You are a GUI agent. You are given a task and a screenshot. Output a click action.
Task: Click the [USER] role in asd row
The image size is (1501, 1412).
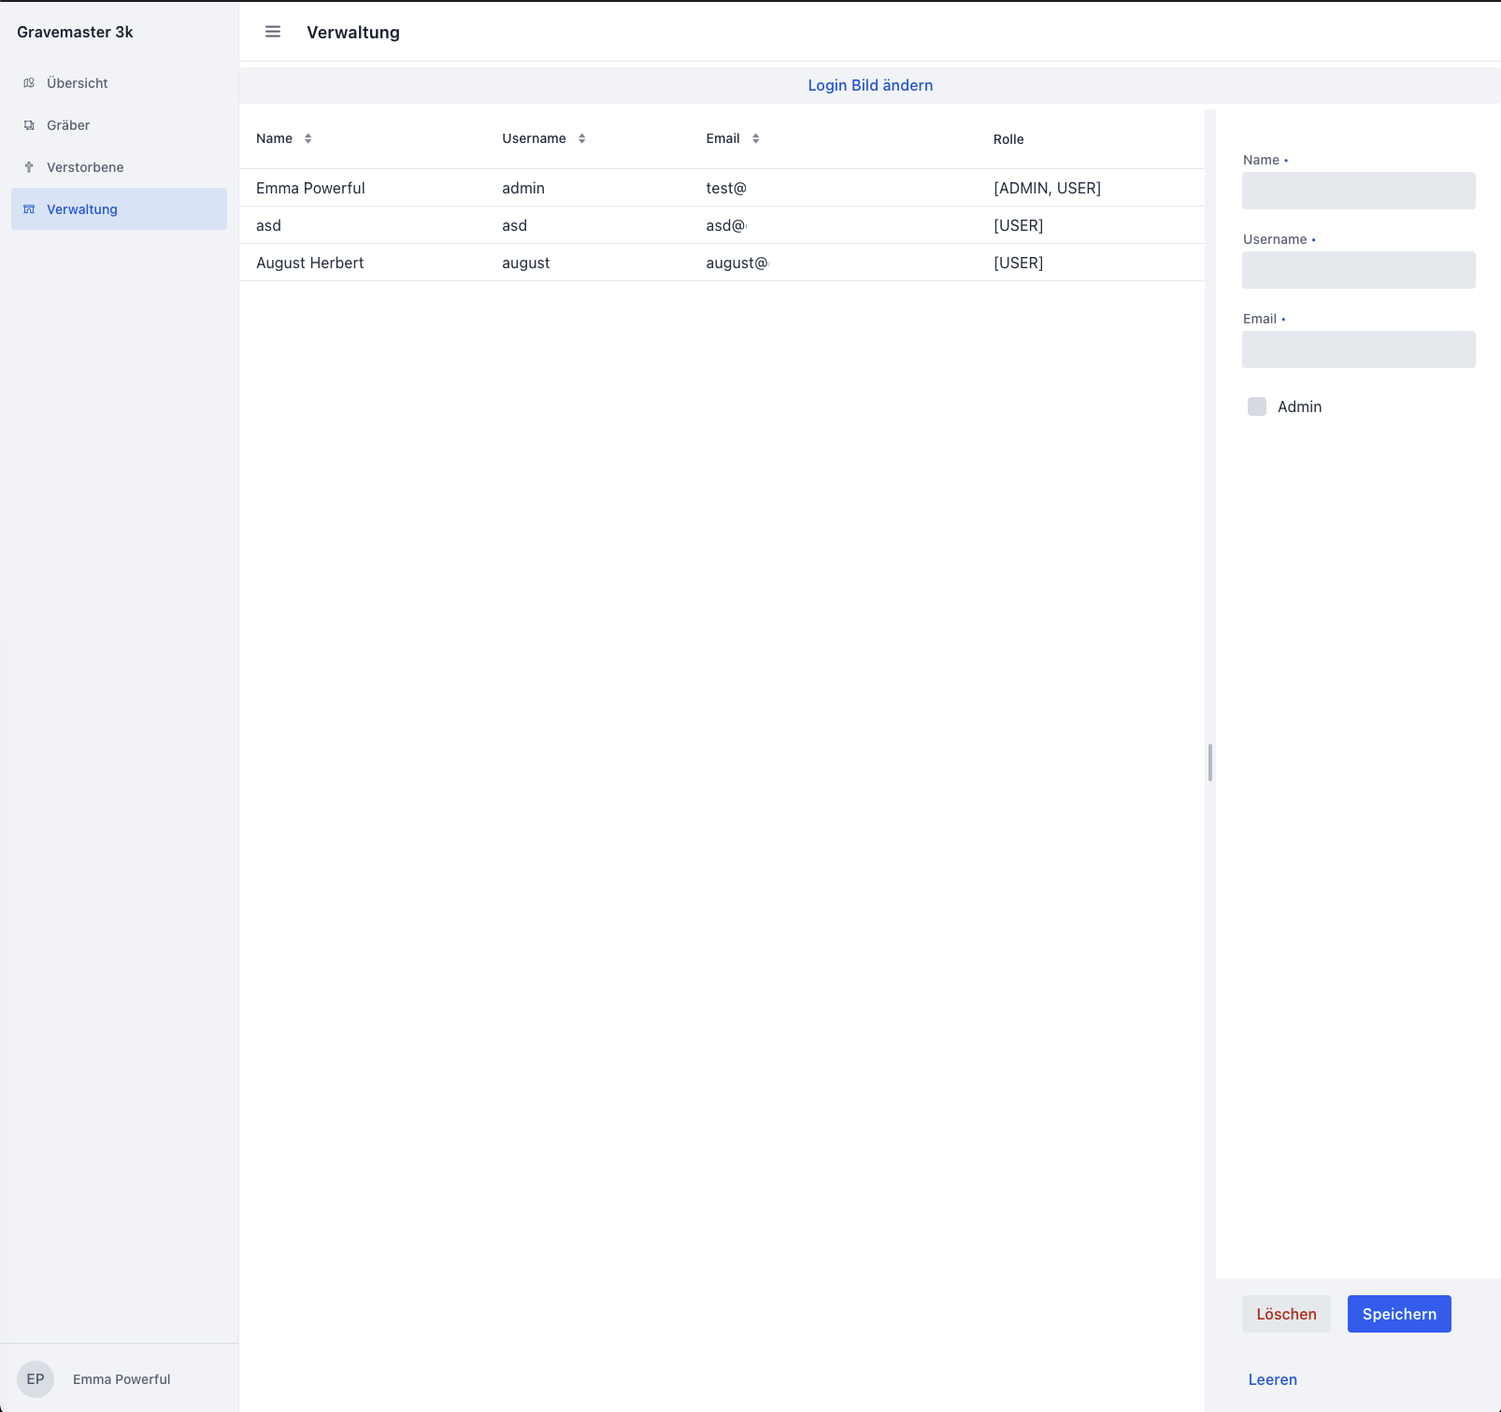[1019, 225]
